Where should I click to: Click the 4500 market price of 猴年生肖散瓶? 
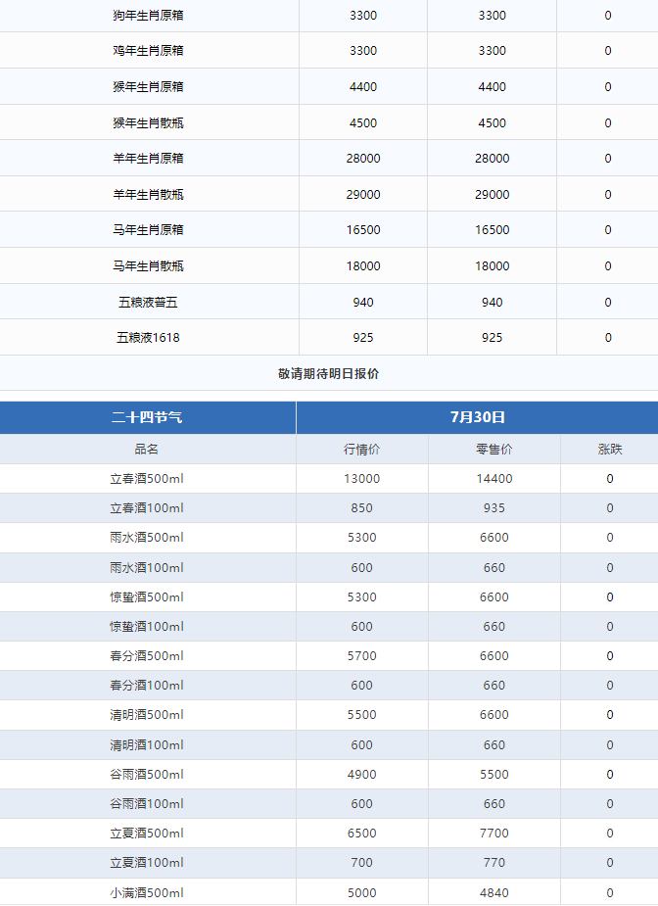click(363, 123)
